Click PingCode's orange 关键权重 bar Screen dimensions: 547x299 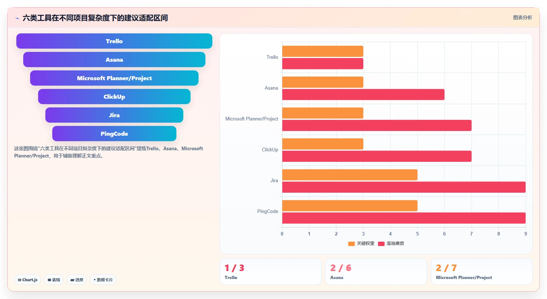pos(350,205)
